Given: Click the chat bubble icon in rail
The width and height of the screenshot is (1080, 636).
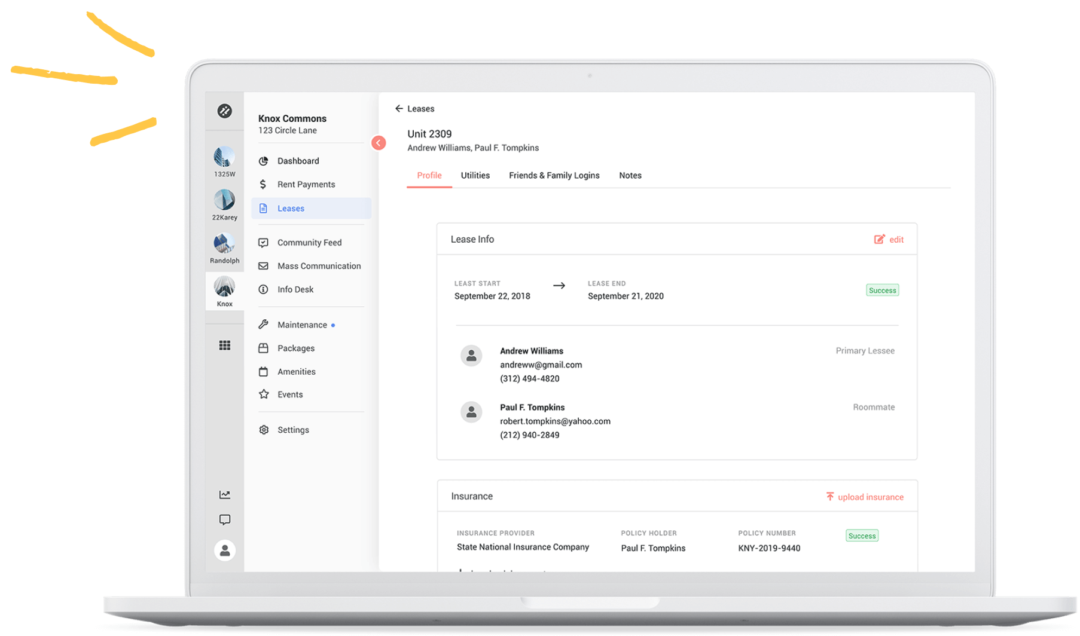Looking at the screenshot, I should tap(225, 519).
